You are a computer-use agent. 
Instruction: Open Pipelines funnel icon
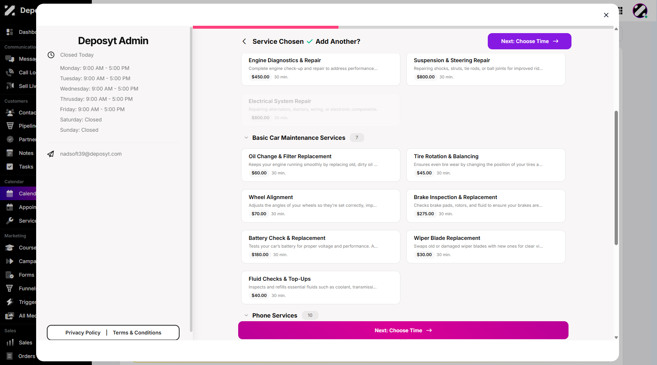point(10,126)
